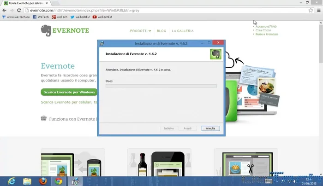Open the www.we-tech.eu bookmark
The image size is (323, 186).
coord(16,17)
